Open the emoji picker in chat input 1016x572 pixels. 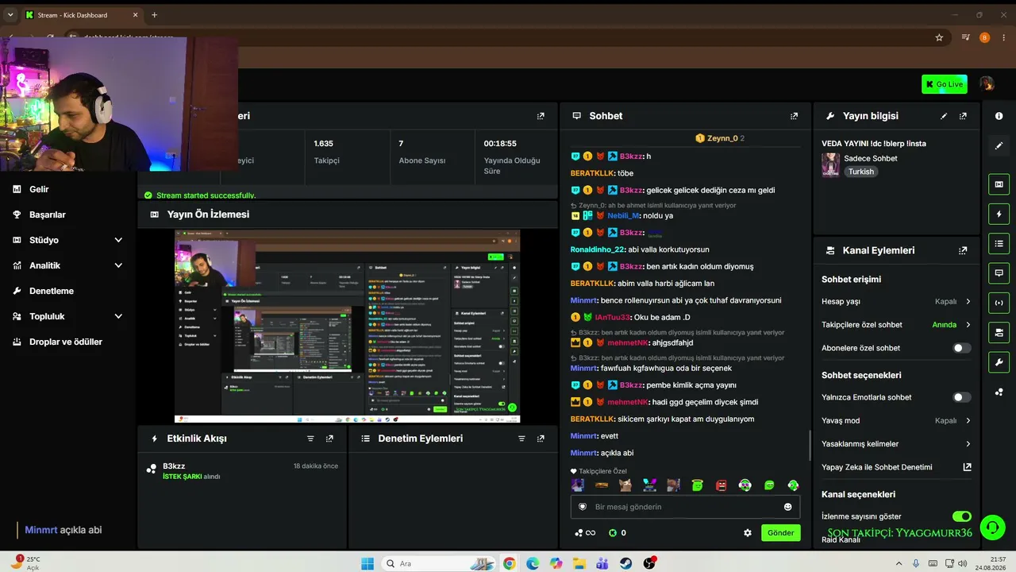point(787,507)
